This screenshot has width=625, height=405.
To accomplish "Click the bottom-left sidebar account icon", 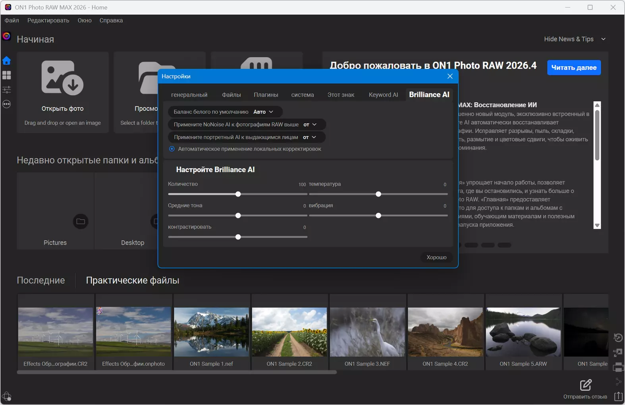I will point(6,396).
